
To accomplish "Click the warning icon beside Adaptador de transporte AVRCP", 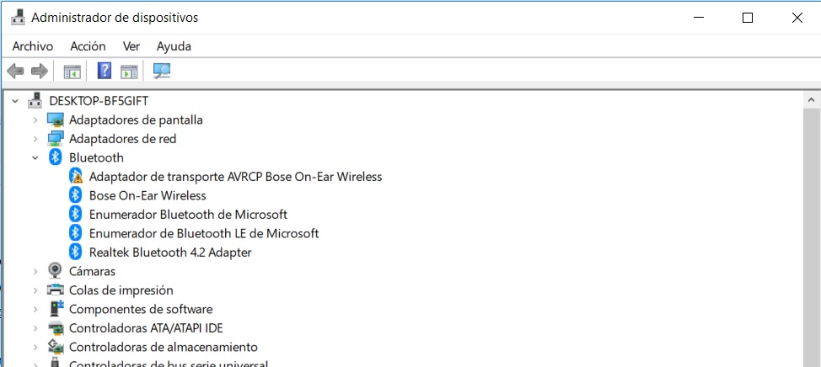I will 76,176.
